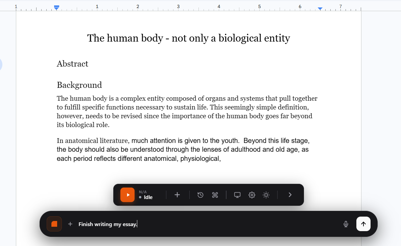
Task: Send the prompt with up arrow button
Action: 363,224
